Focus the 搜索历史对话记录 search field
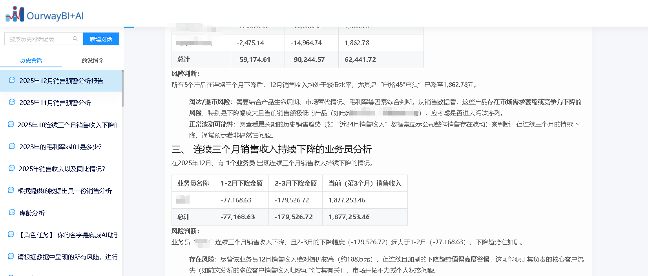Screen dimensions: 648x276 tap(39, 39)
